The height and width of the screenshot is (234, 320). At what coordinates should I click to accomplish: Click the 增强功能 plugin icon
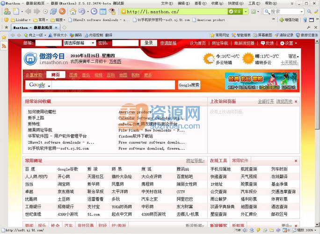[x=289, y=20]
